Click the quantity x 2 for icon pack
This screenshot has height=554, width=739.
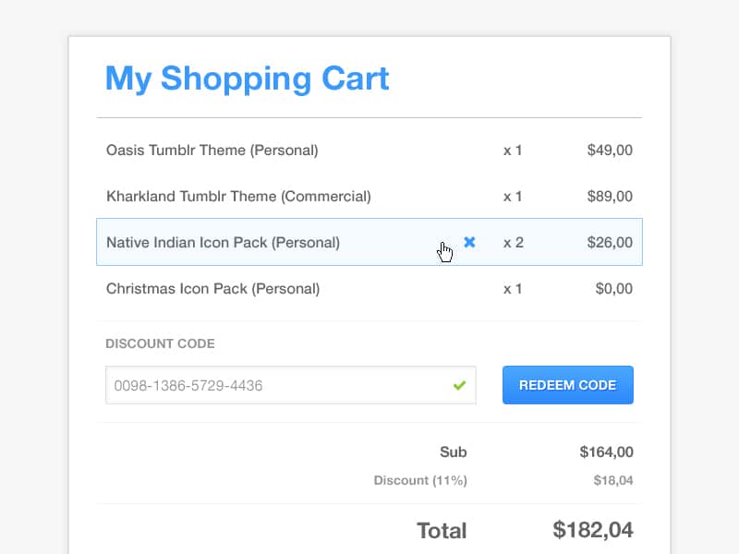(x=514, y=242)
